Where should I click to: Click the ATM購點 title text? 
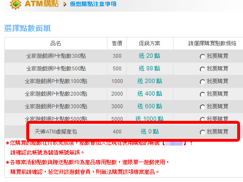(x=41, y=3)
